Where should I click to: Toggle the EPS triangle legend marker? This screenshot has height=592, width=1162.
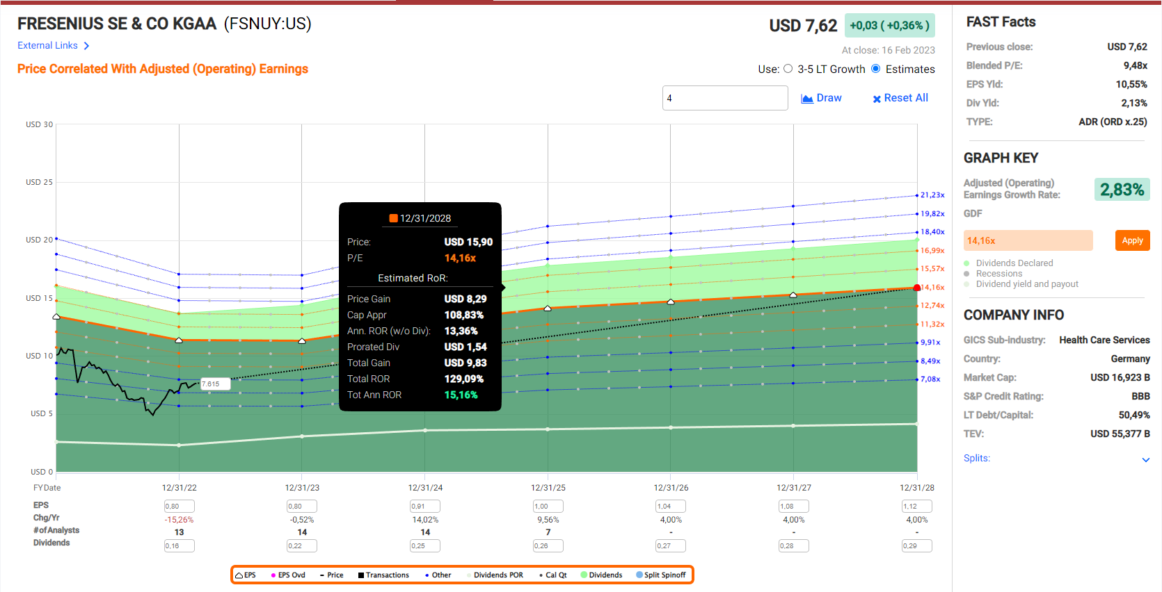click(x=239, y=575)
